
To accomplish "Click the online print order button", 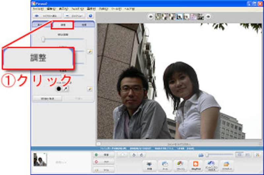I will pyautogui.click(x=212, y=166).
